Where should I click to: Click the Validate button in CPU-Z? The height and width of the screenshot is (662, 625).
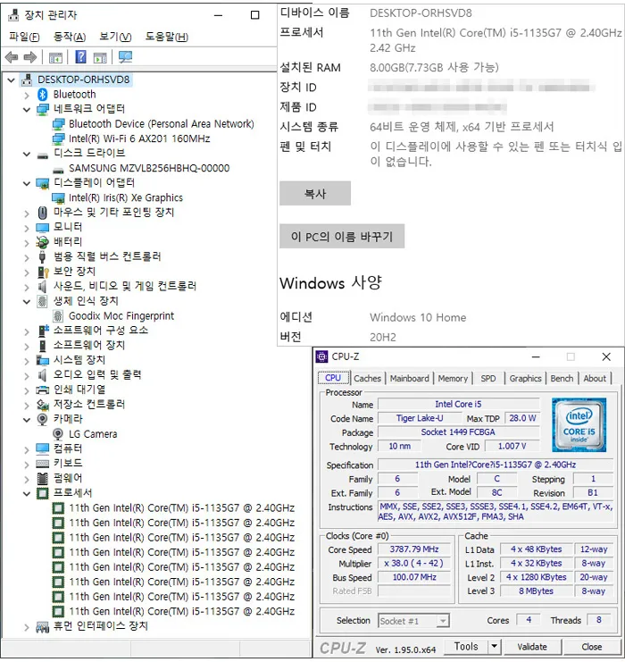532,647
